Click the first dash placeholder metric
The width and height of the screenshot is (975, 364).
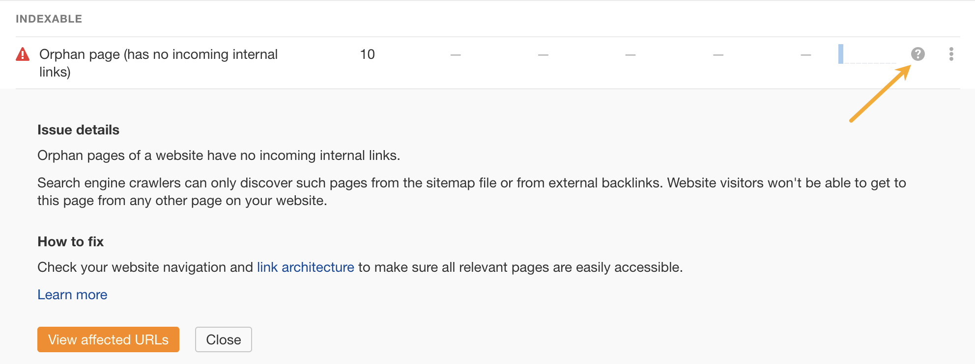(455, 54)
